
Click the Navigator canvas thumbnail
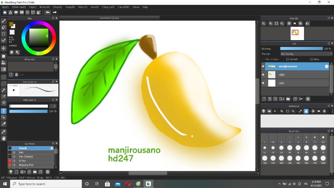click(297, 34)
